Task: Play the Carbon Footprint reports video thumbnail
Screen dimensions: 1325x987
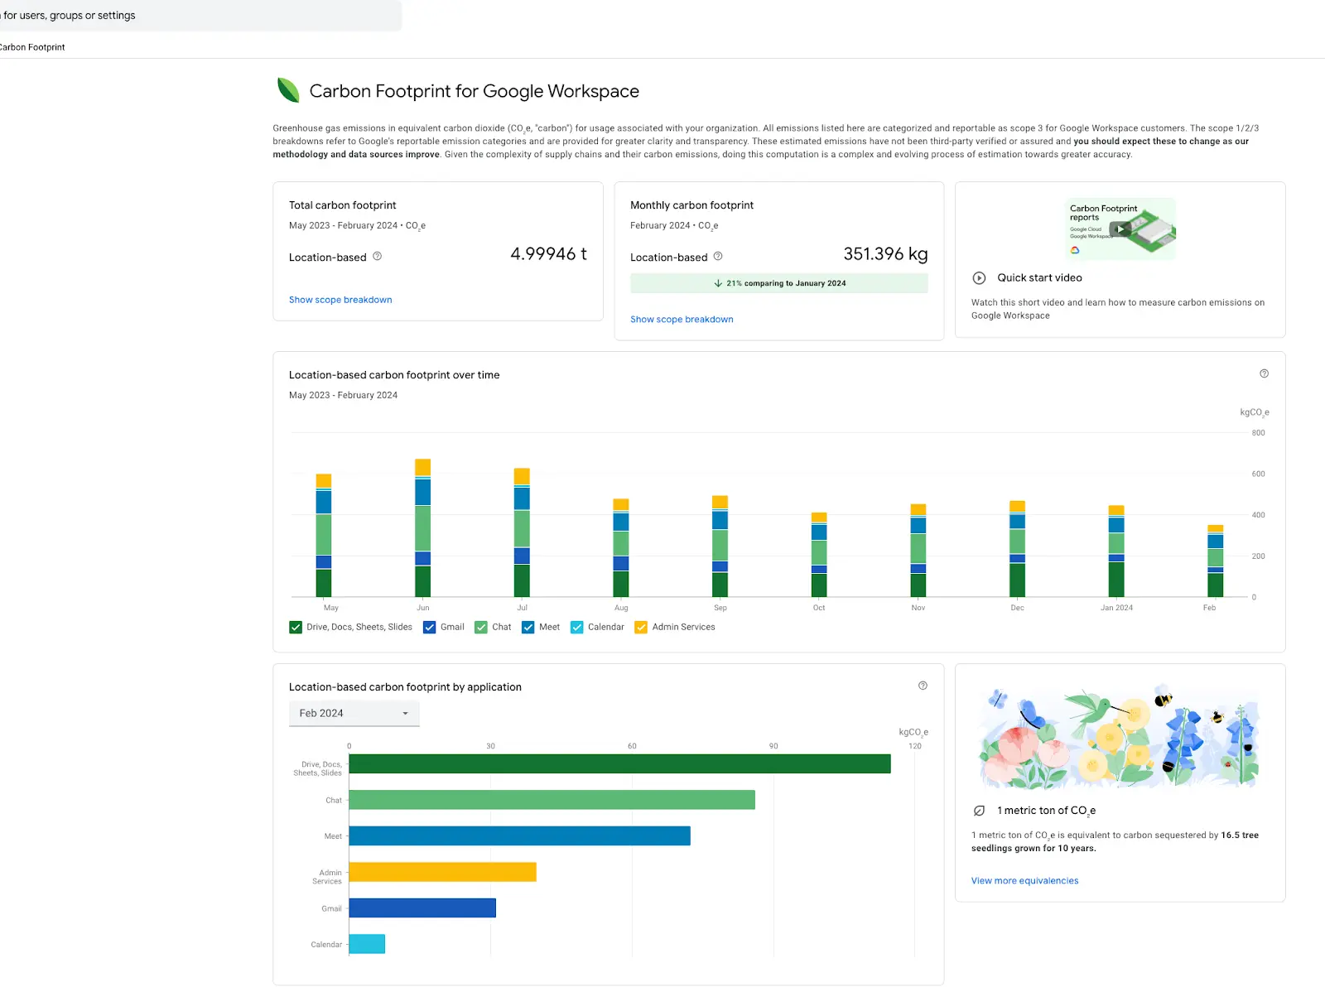Action: [1120, 229]
